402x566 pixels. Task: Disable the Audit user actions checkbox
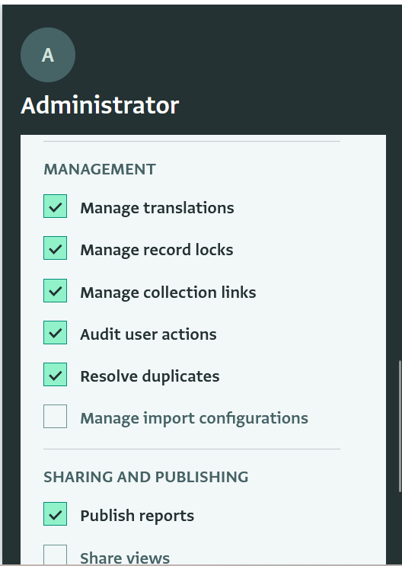point(56,332)
